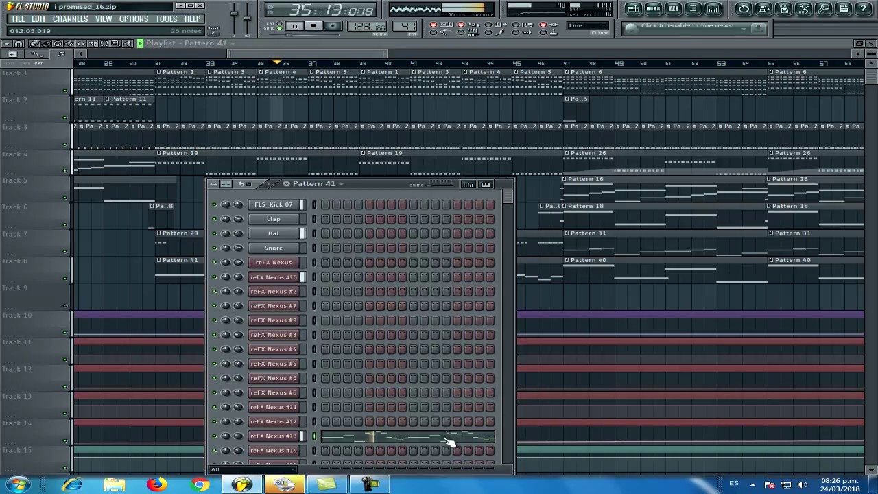The height and width of the screenshot is (494, 878).
Task: Open graph editor in step sequencer
Action: click(x=468, y=184)
